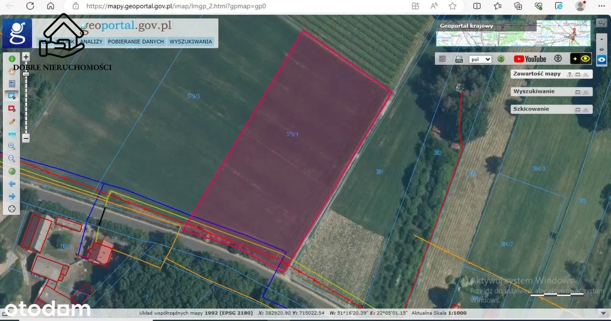
Task: Open the POBIERANIE DANYCH menu
Action: (x=136, y=41)
